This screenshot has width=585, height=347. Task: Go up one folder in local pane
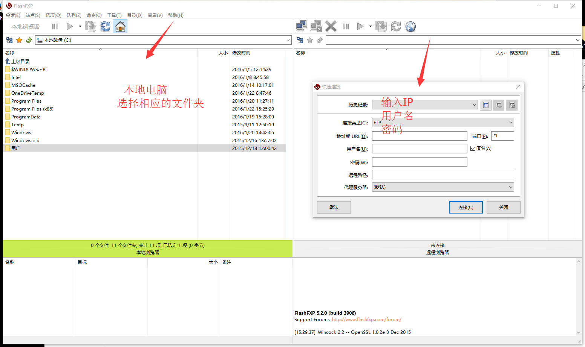tap(29, 40)
